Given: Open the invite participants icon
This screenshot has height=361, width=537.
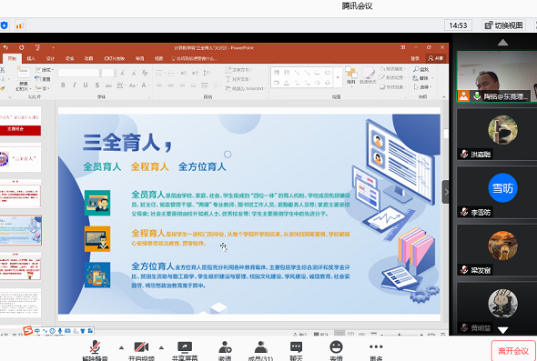Looking at the screenshot, I should tap(225, 351).
